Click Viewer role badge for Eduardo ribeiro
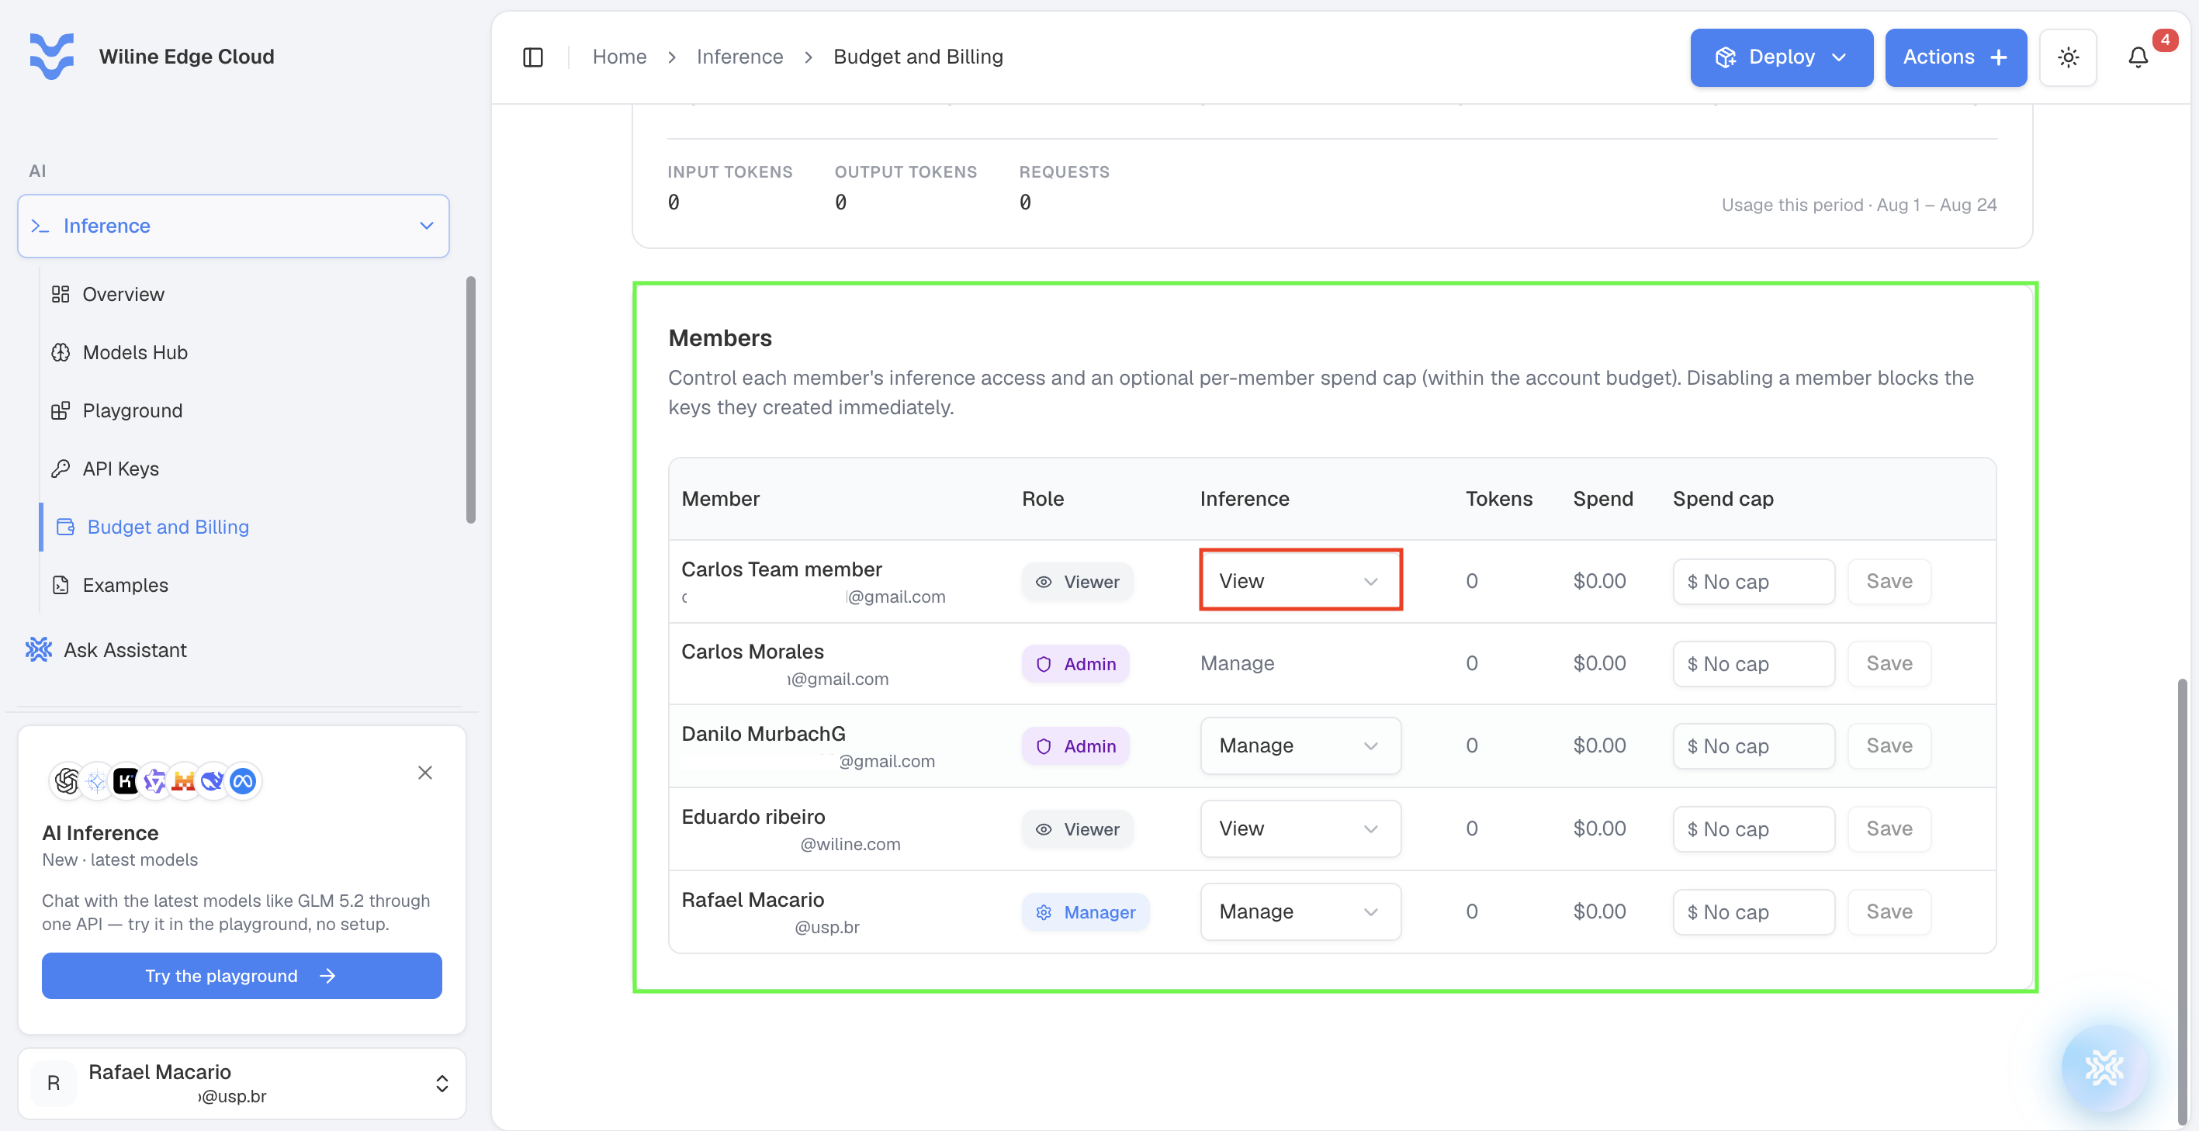Image resolution: width=2199 pixels, height=1131 pixels. click(1077, 828)
